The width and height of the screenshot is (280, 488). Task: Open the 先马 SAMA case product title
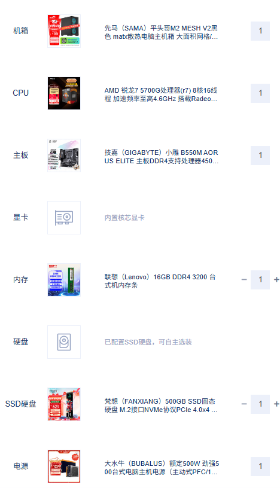point(161,32)
